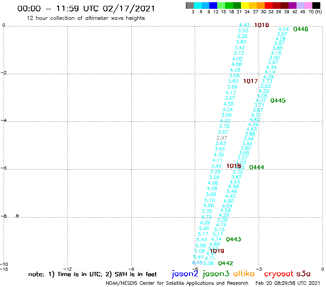Pick the purple 42 ft legend swatch
326x287 pixels.
[x=292, y=5]
